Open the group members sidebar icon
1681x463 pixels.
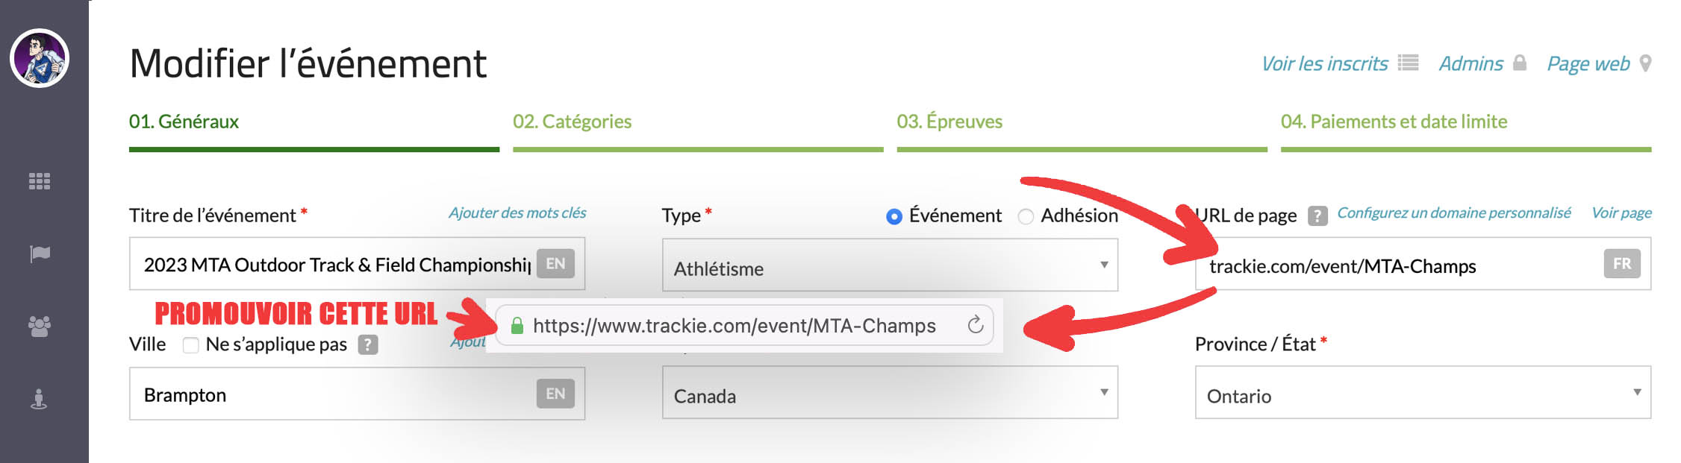pos(40,326)
